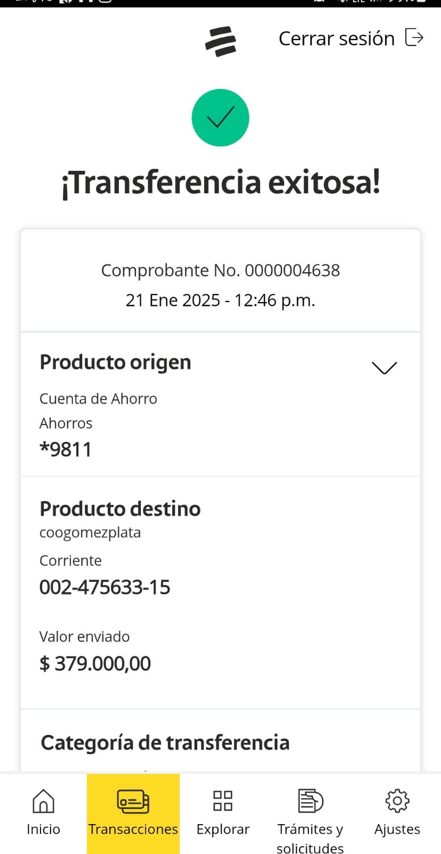The width and height of the screenshot is (441, 854).
Task: Select the Transacciones card icon
Action: (133, 801)
